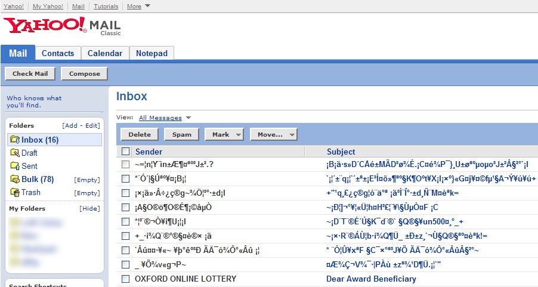Screen dimensions: 538x287
Task: Click the Tutorials link in top bar
Action: (106, 6)
